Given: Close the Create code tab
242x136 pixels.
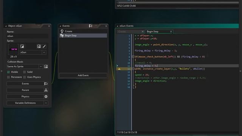Looking at the screenshot, I should 143,31.
